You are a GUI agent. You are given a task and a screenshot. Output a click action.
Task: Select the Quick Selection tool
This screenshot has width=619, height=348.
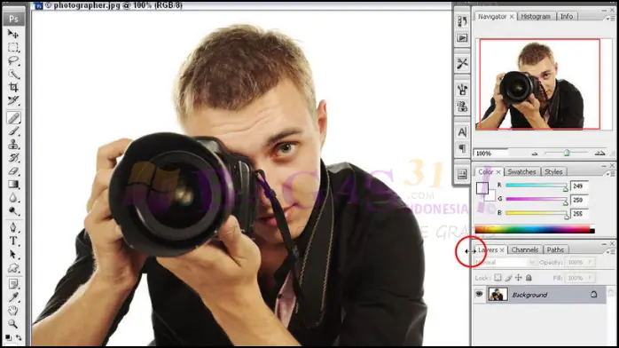[13, 75]
